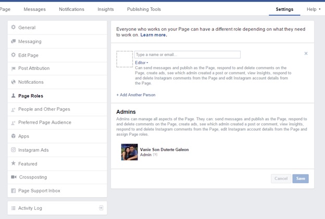The width and height of the screenshot is (325, 219).
Task: Open Featured settings
Action: click(57, 164)
